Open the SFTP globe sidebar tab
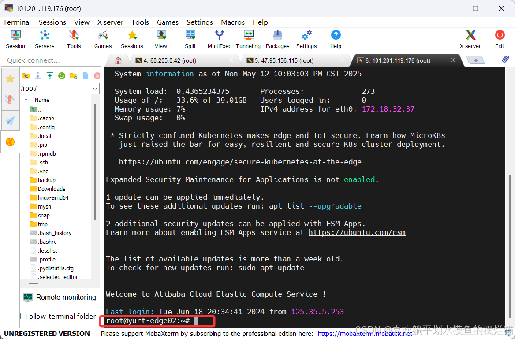 10,142
